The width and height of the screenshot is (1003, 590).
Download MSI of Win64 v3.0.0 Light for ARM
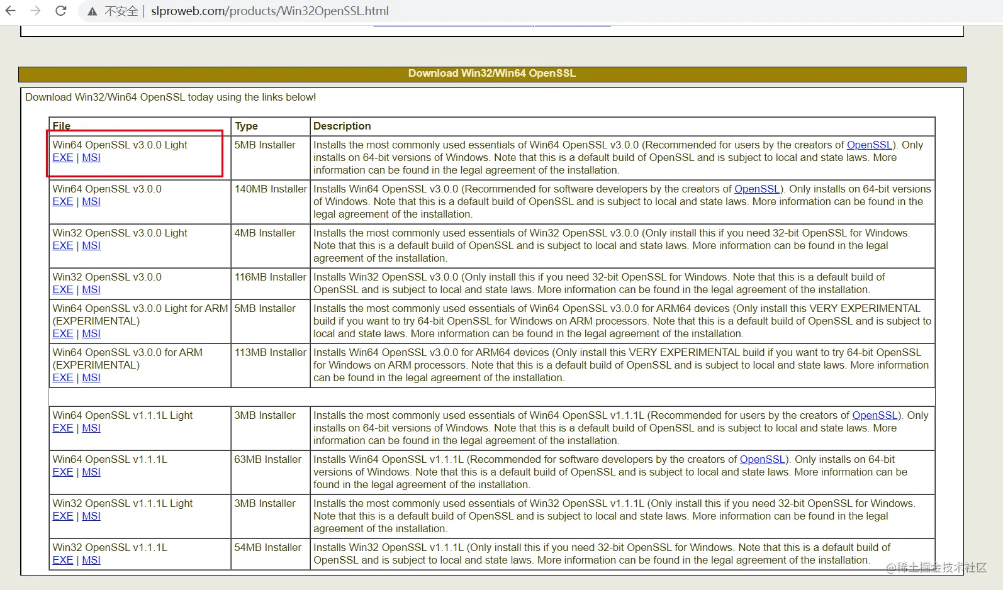91,333
